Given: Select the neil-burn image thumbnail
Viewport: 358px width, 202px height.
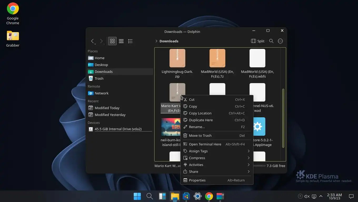Looking at the screenshot, I should tap(171, 127).
